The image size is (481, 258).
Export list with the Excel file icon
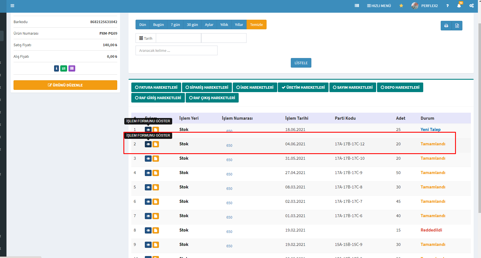click(x=457, y=26)
